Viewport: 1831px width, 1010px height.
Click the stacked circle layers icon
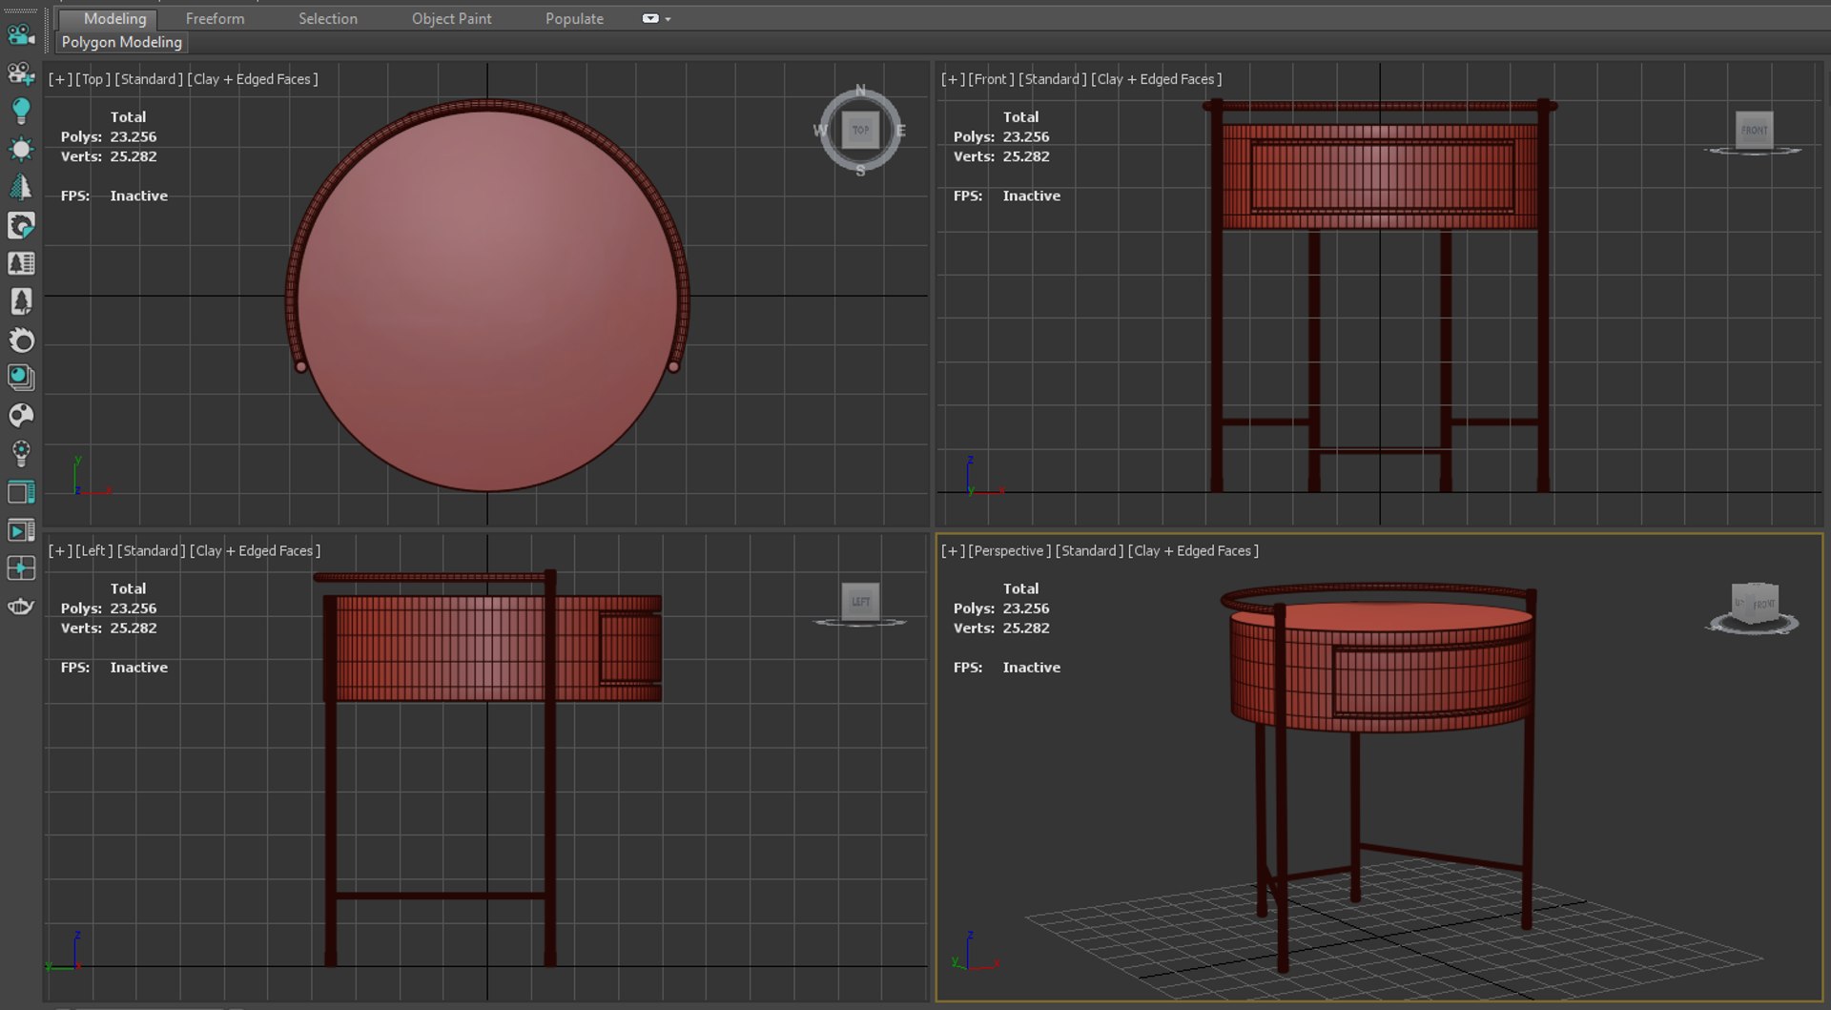click(20, 378)
